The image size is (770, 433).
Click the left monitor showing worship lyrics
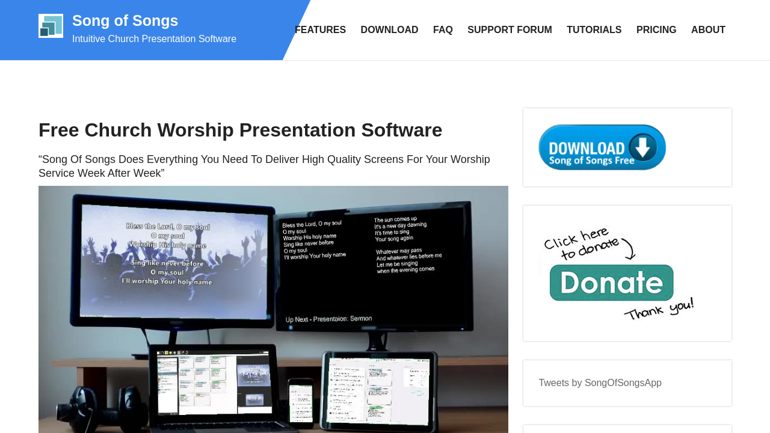pos(176,260)
